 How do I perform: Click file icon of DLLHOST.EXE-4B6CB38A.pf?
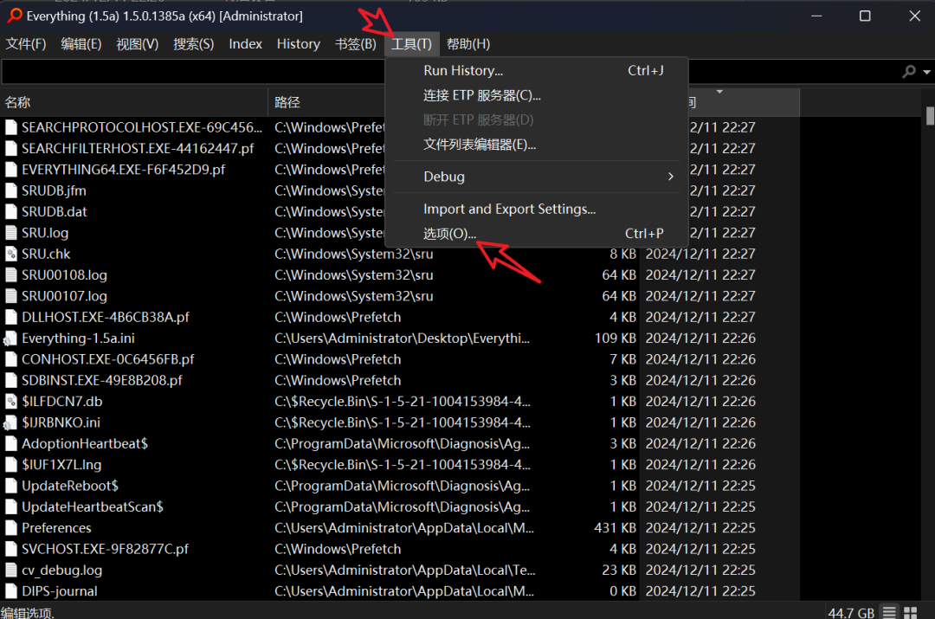[10, 317]
